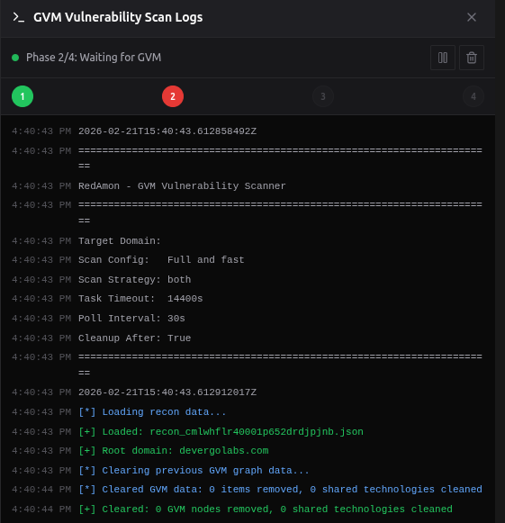The height and width of the screenshot is (523, 505).
Task: Close the GVM Vulnerability Scan Logs panel
Action: [472, 17]
